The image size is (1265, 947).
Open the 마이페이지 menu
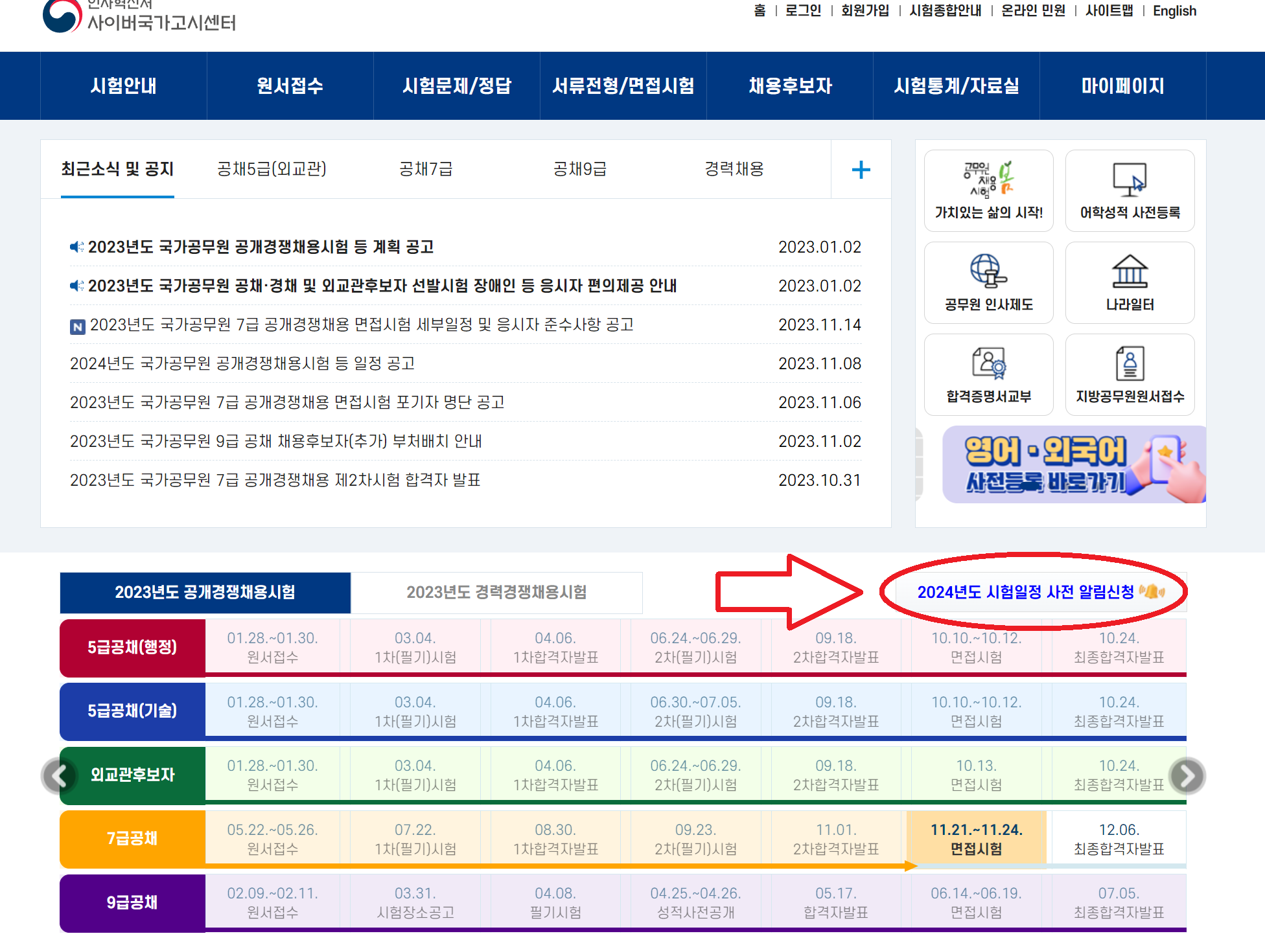pyautogui.click(x=1123, y=86)
